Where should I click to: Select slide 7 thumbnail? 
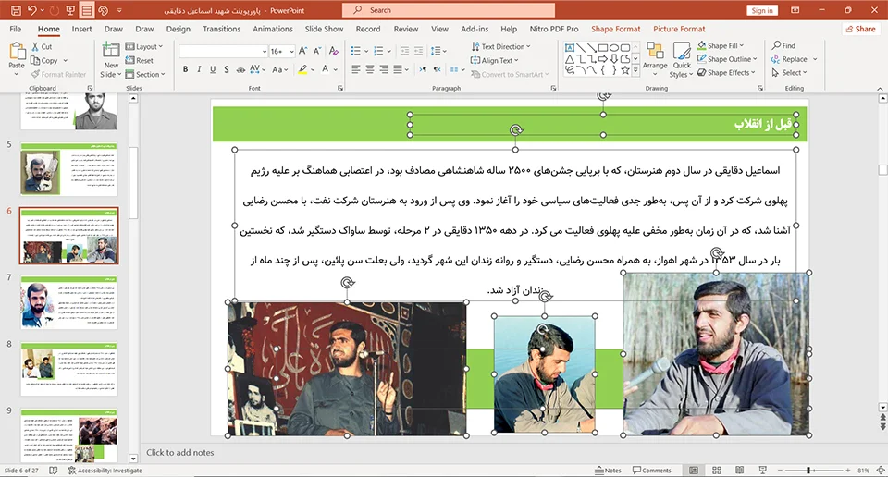coord(69,302)
